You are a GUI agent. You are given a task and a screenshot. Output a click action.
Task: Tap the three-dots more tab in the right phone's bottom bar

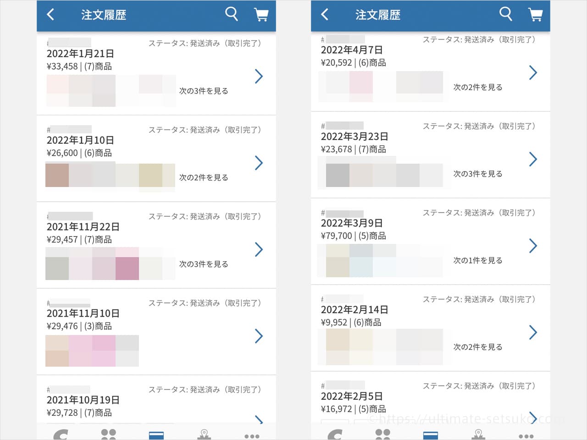[526, 436]
